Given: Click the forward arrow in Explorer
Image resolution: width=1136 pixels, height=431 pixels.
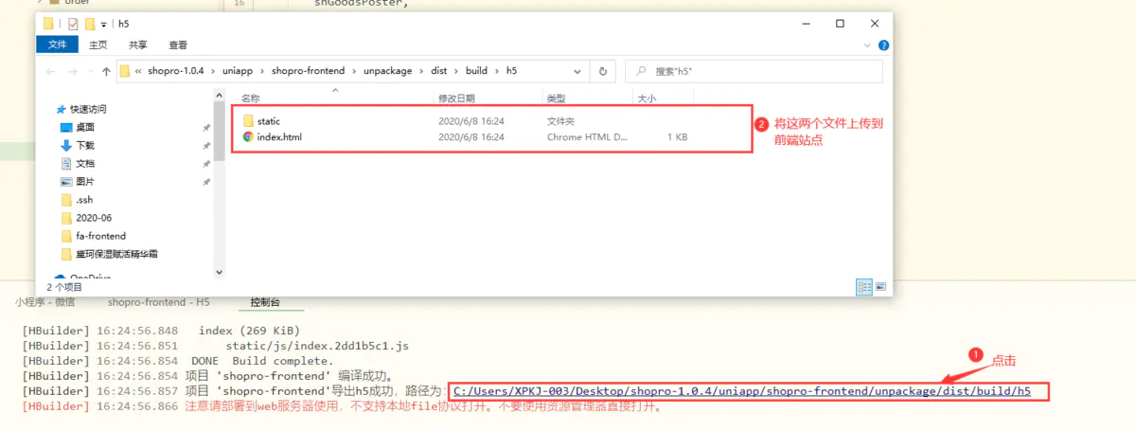Looking at the screenshot, I should [x=73, y=71].
